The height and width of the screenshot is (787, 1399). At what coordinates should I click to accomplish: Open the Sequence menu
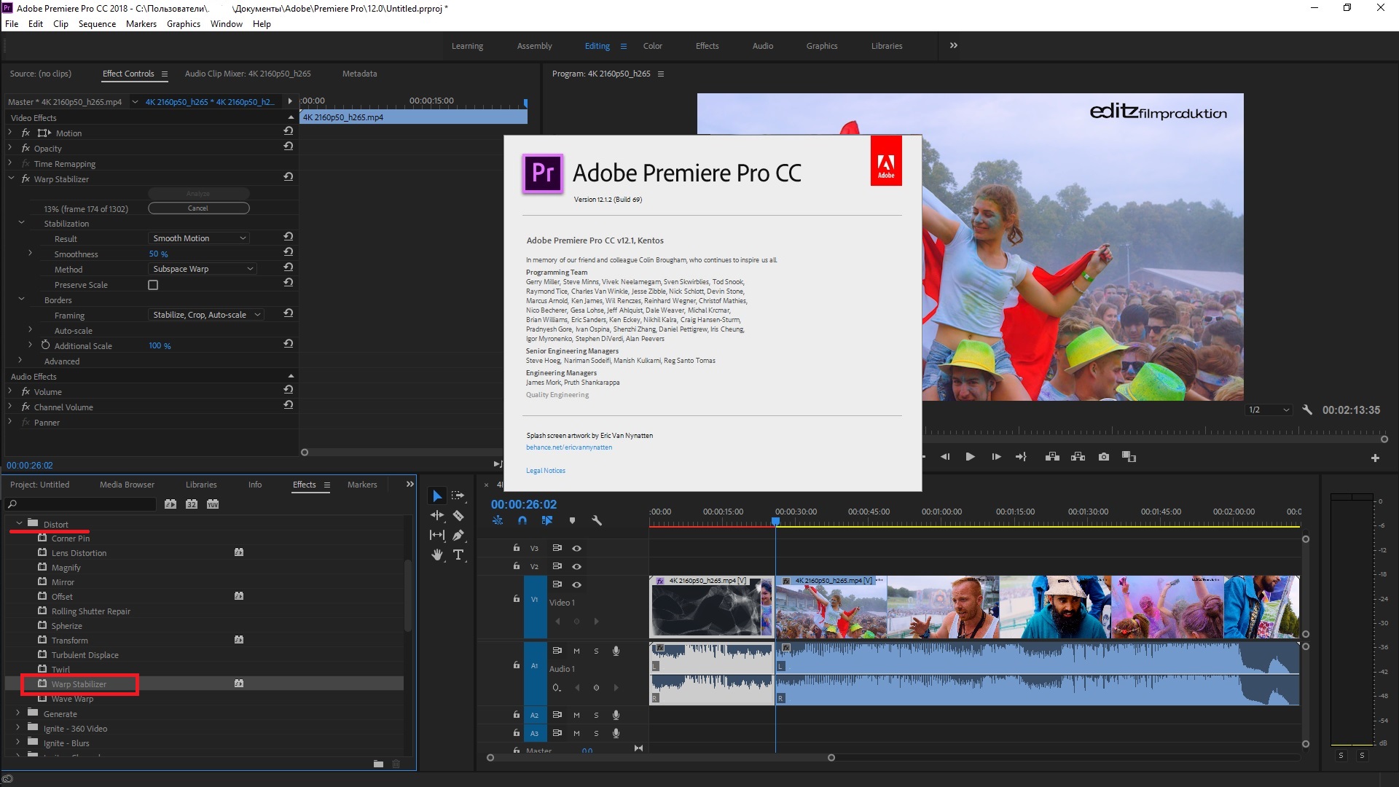pos(97,24)
